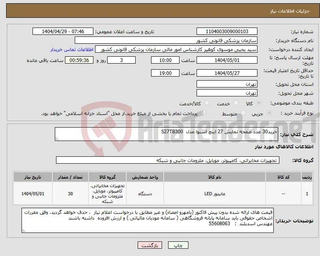Click the گروه کالا field

(x=168, y=160)
